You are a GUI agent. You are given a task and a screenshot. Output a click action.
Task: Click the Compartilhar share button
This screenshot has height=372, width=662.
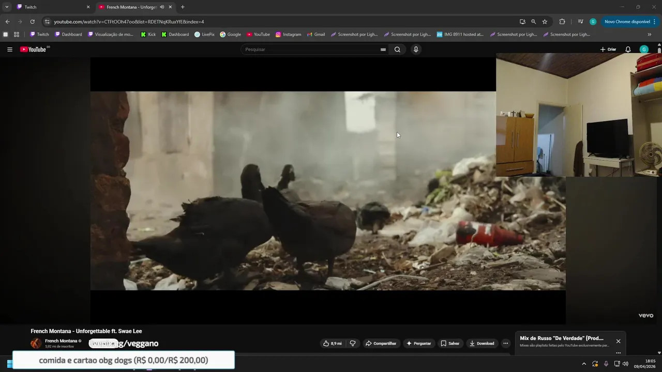pos(381,344)
